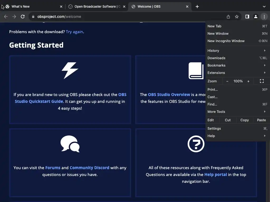Click the share page icon

228,17
